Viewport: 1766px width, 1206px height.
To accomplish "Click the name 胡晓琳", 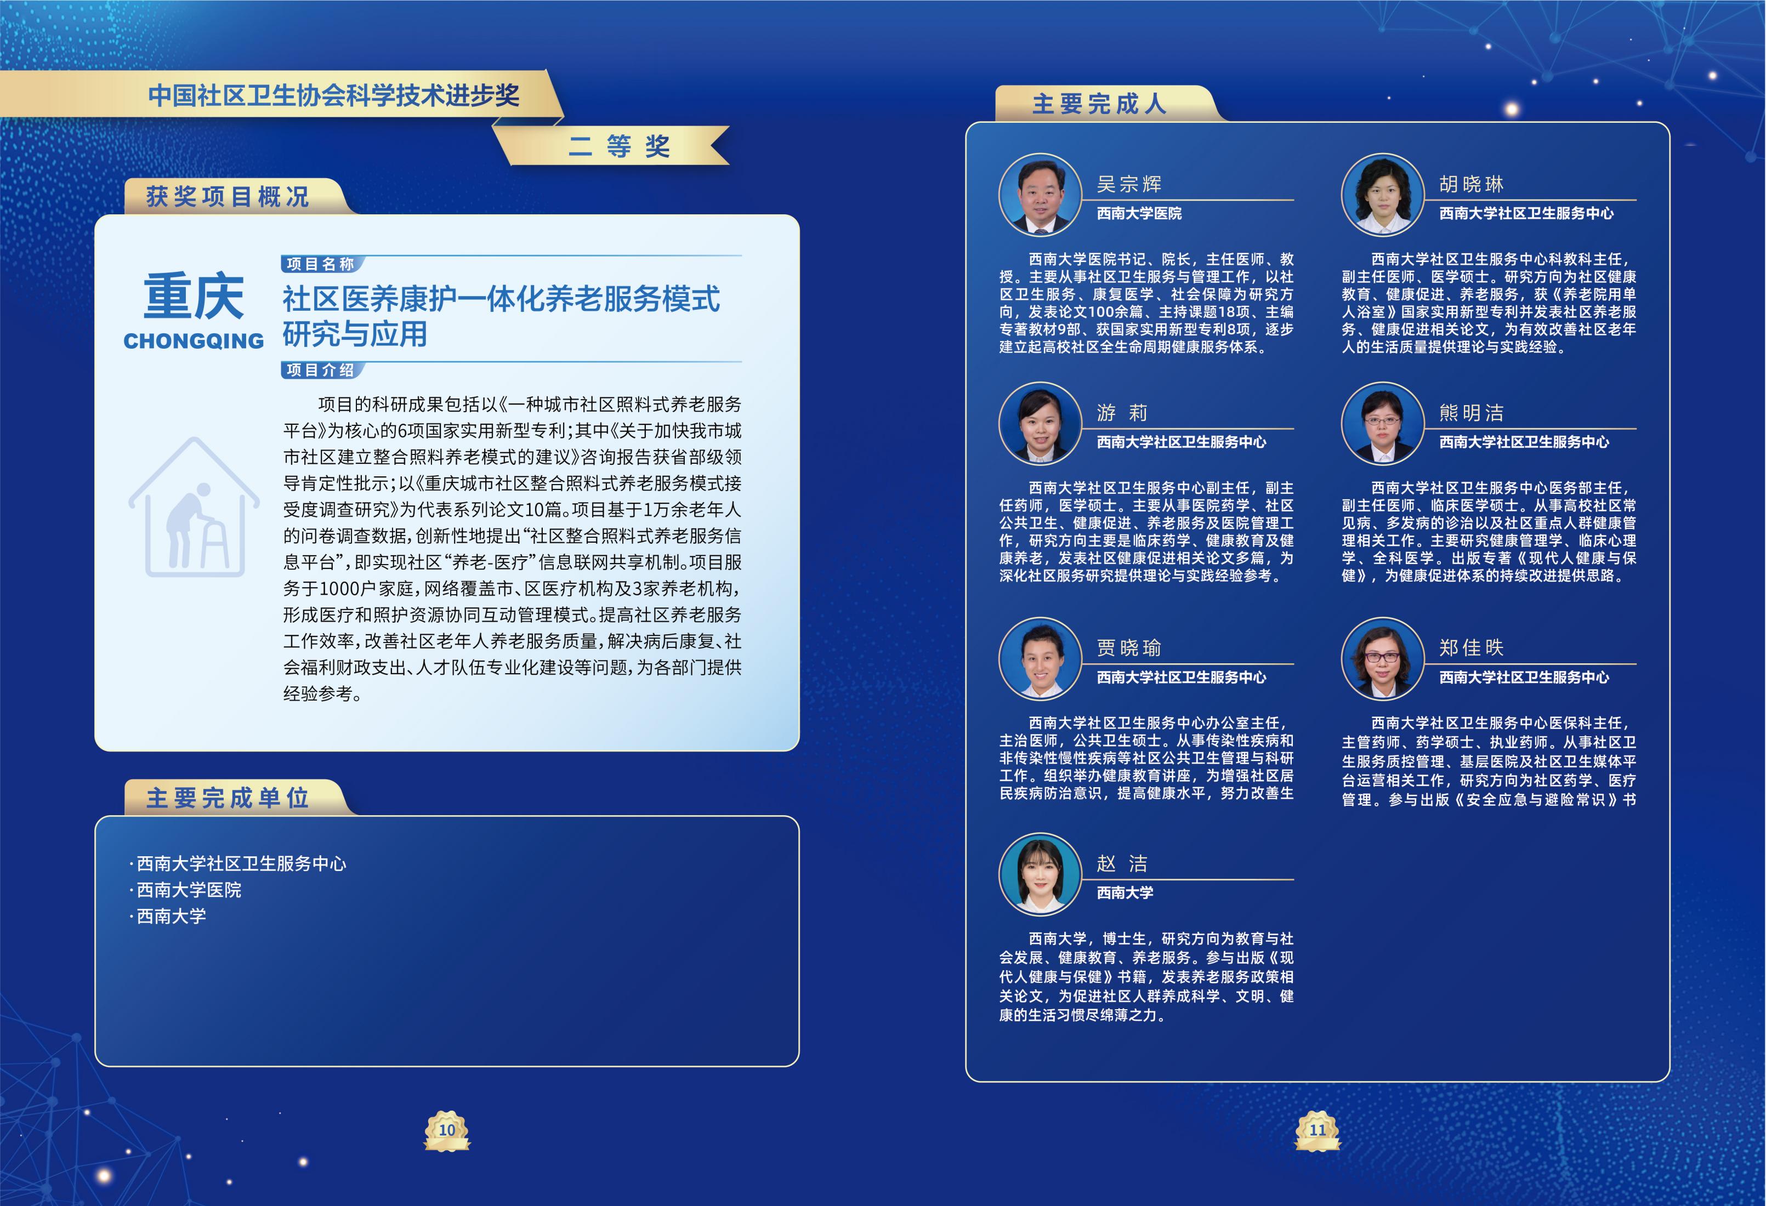I will (x=1471, y=184).
